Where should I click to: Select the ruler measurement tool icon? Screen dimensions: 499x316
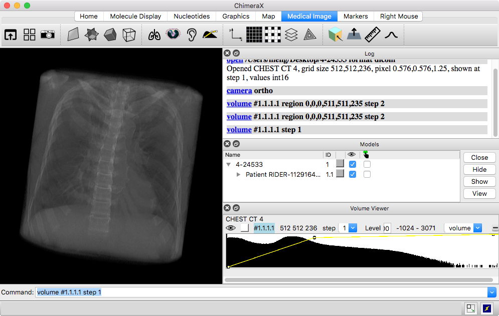tap(372, 35)
